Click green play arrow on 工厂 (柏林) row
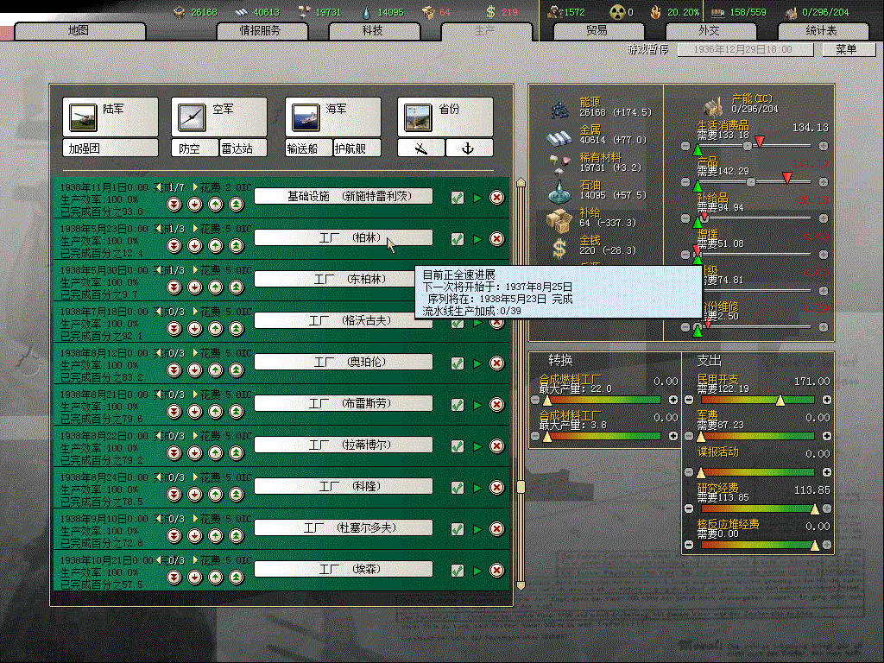This screenshot has width=884, height=663. [477, 240]
